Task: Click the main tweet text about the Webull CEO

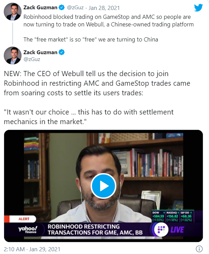Action: (x=97, y=97)
